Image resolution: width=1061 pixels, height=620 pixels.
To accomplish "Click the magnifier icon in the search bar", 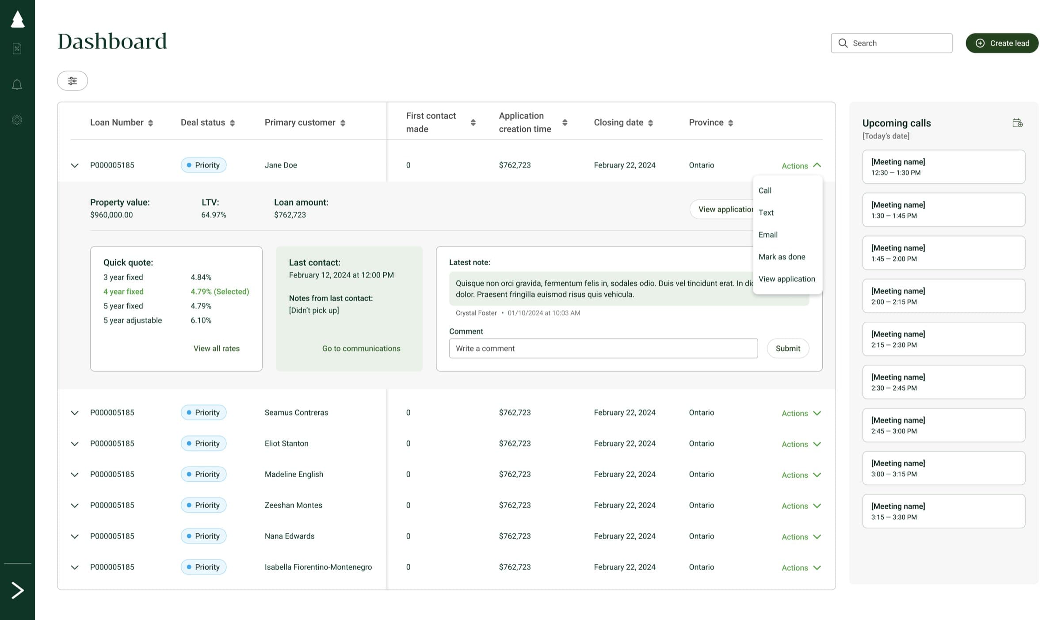I will click(x=843, y=43).
